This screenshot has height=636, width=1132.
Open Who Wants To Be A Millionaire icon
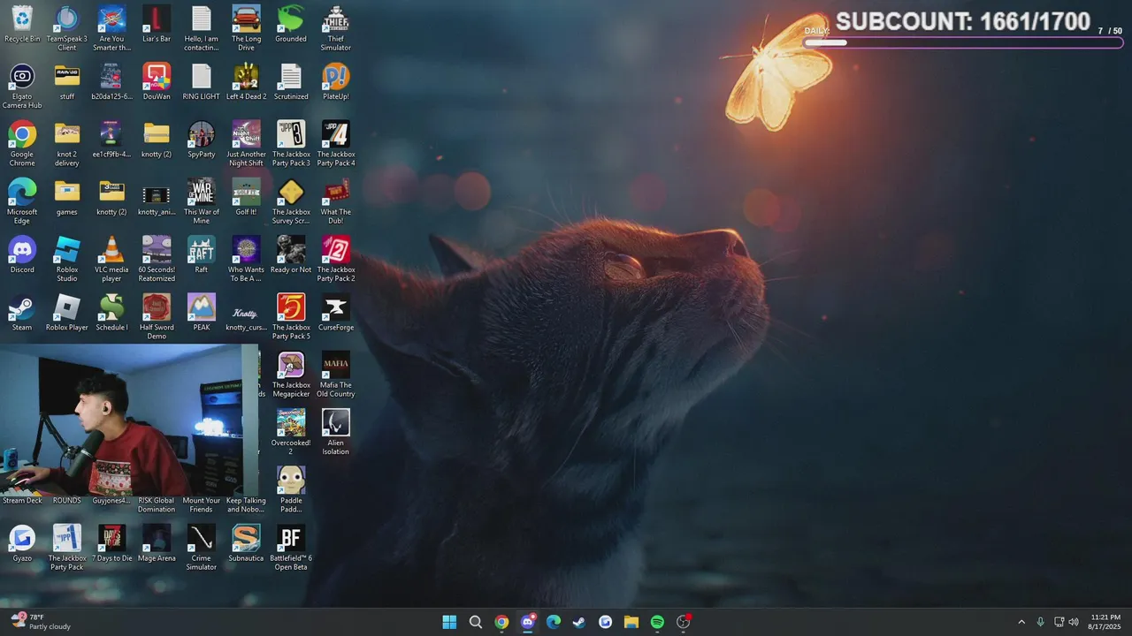246,259
